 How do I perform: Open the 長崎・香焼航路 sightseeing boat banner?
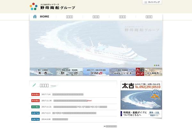123,72
